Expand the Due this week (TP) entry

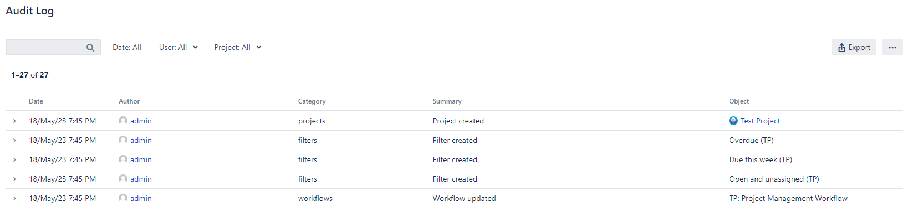(x=14, y=159)
